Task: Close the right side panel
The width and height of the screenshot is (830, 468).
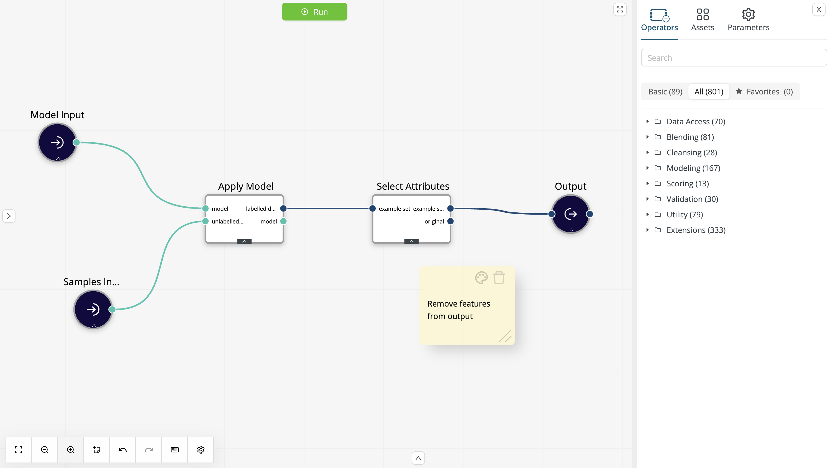Action: click(819, 10)
